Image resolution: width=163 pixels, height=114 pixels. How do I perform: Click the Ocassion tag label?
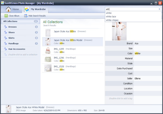128,94
